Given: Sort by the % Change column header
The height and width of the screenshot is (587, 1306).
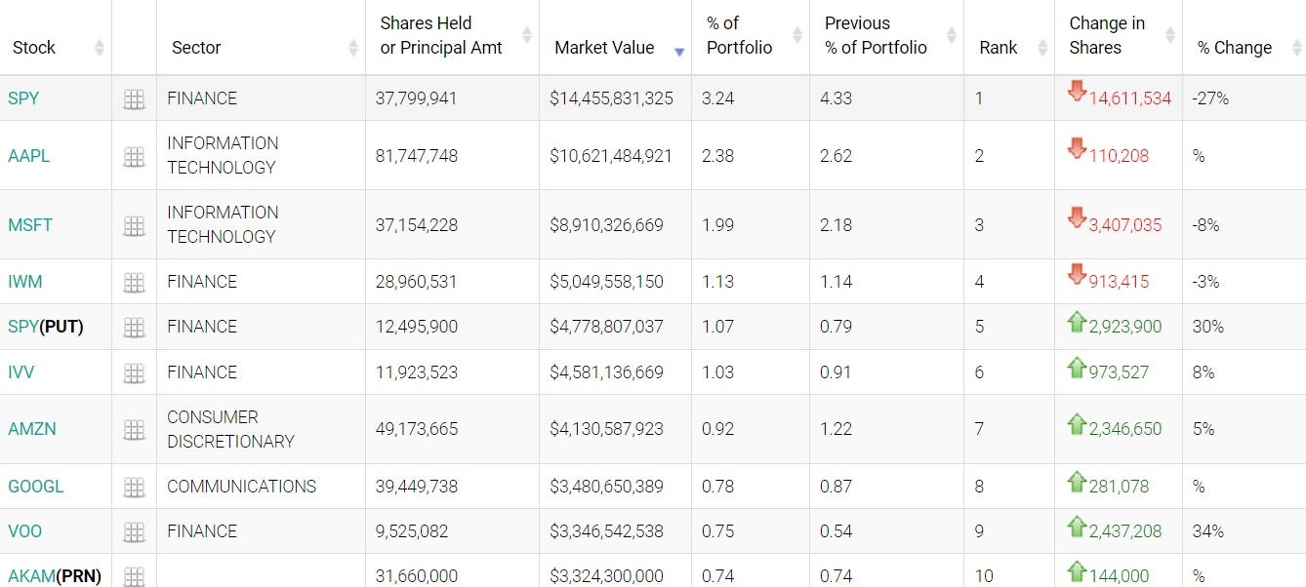Looking at the screenshot, I should click(1235, 48).
